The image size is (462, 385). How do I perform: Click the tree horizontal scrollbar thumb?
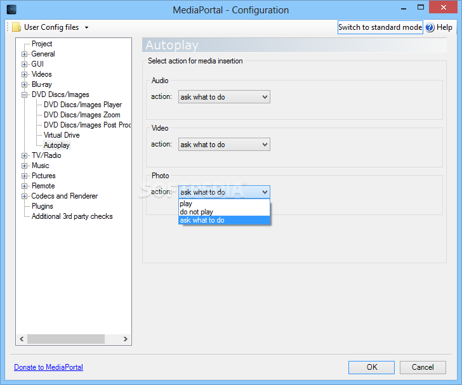tap(66, 339)
